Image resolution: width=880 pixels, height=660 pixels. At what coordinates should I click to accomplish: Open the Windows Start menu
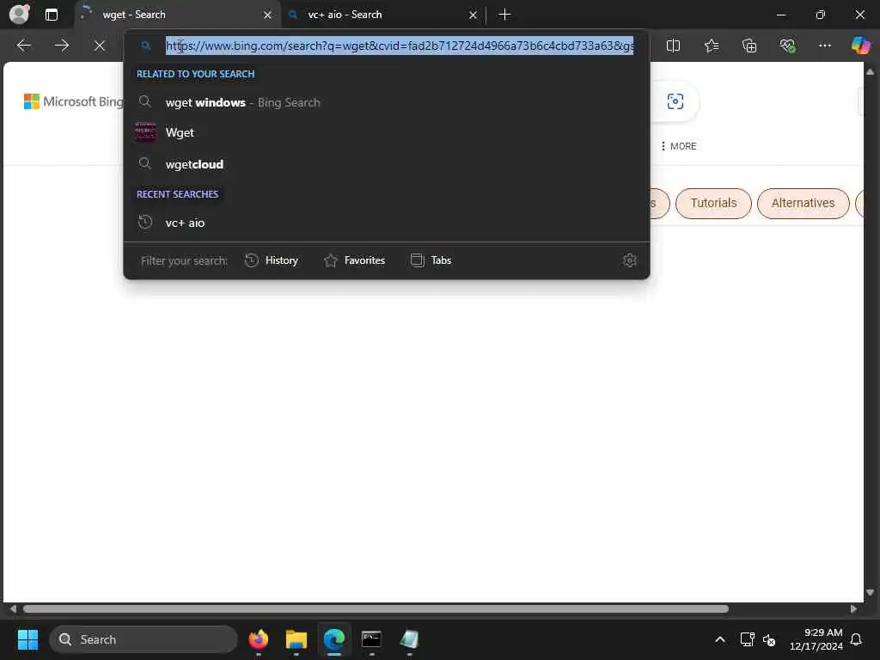[x=27, y=639]
